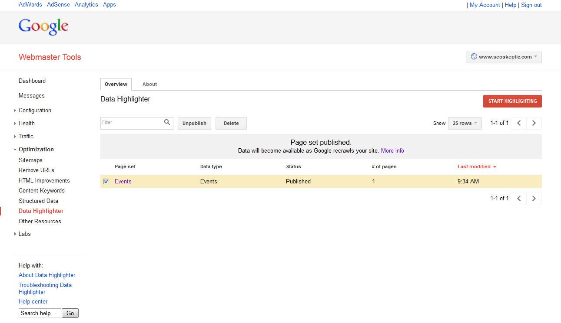Sort by the # of pages column header
This screenshot has height=323, width=561.
tap(384, 167)
